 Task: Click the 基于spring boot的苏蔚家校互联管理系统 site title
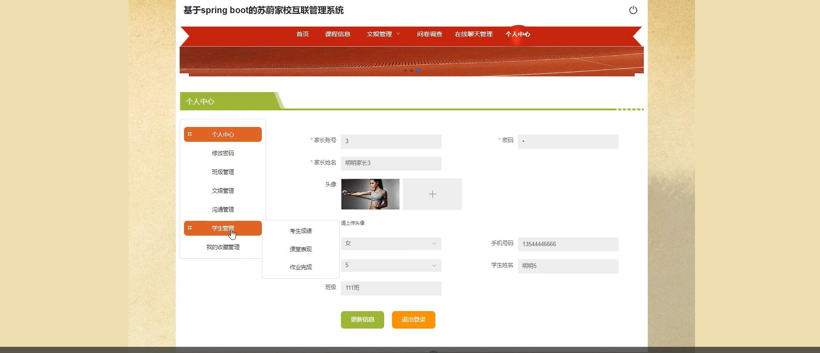click(x=264, y=10)
